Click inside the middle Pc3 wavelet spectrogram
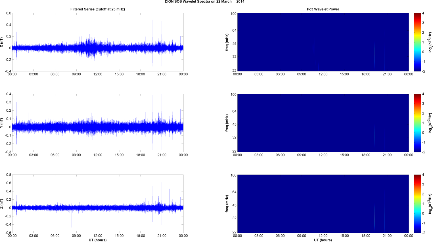Viewport: 433px width, 242px height. pyautogui.click(x=323, y=123)
